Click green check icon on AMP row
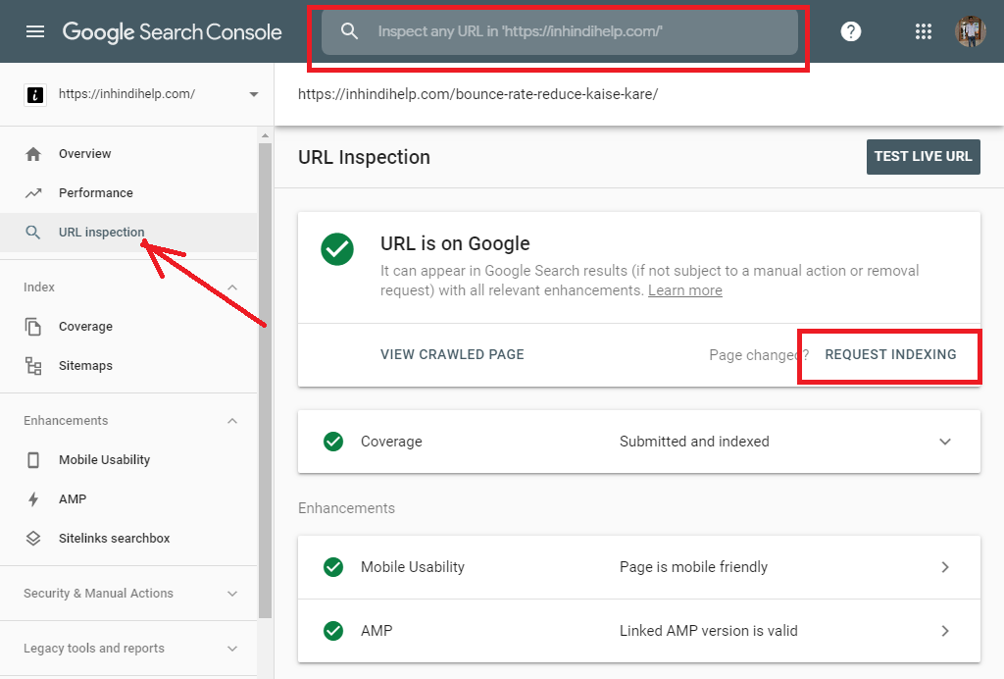1004x679 pixels. click(333, 631)
